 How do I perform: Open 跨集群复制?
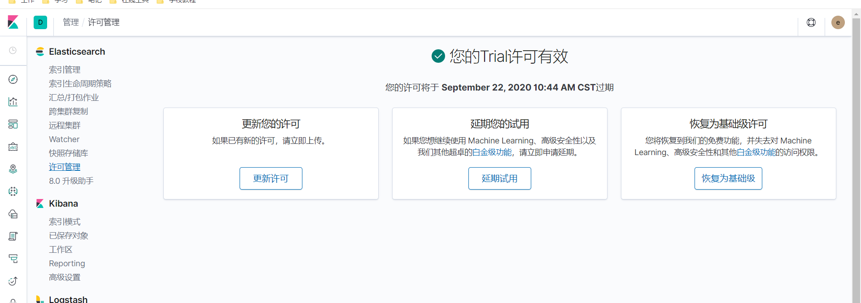point(69,112)
